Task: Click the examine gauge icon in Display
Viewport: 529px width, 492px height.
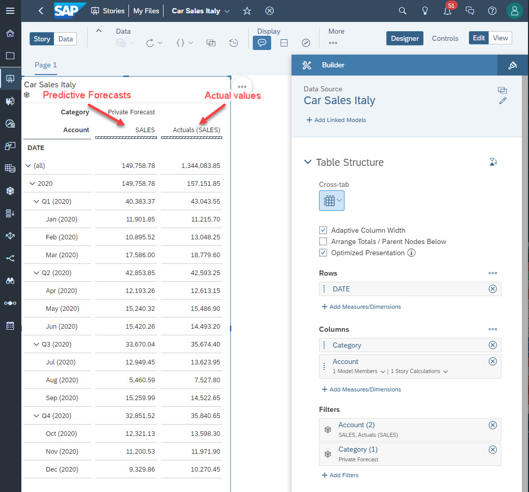Action: coord(306,43)
